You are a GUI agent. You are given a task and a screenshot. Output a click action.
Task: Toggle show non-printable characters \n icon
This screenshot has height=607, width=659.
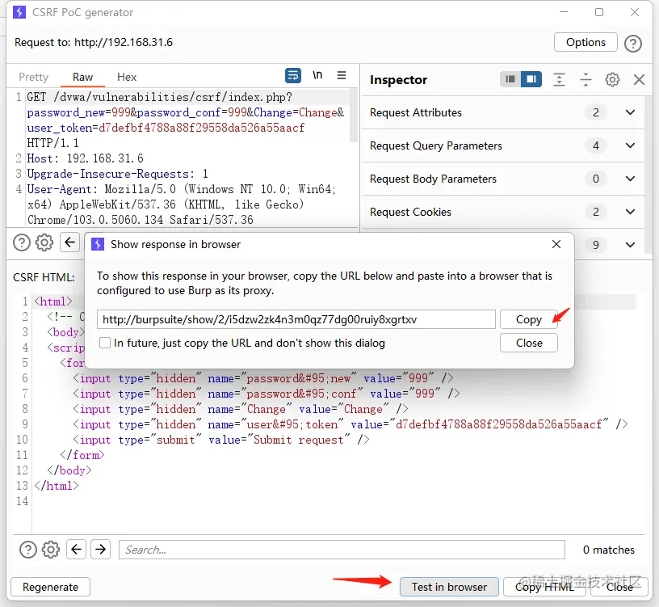pos(317,76)
